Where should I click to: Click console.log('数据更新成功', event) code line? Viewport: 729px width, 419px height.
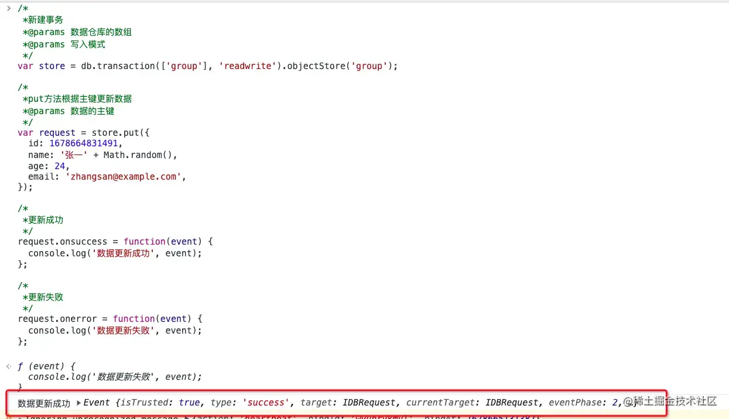[115, 253]
